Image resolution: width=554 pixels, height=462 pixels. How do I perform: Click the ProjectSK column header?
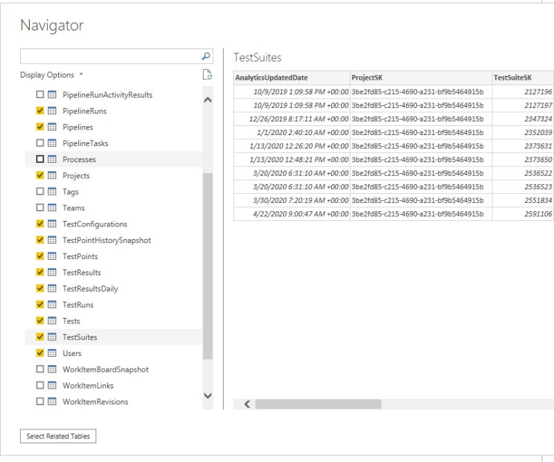pyautogui.click(x=421, y=78)
